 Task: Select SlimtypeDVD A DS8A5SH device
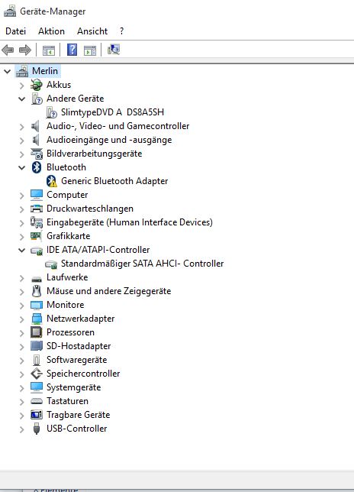(112, 112)
